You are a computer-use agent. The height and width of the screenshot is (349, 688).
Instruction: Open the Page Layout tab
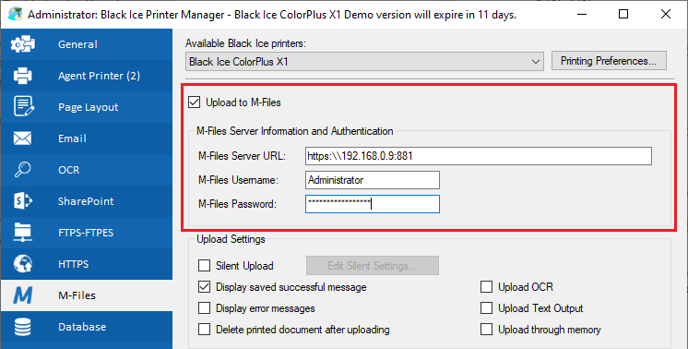87,107
